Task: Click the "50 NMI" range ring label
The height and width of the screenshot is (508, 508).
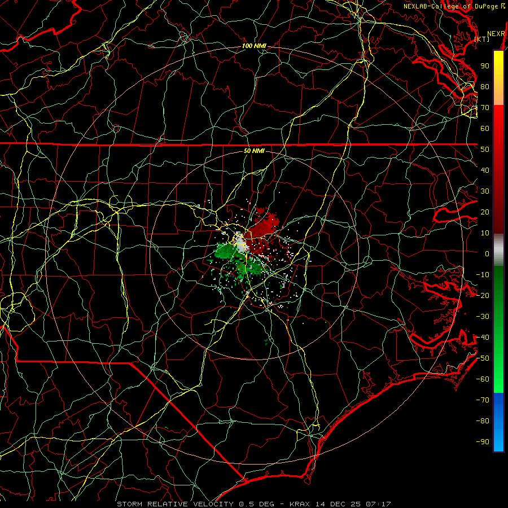Action: click(x=254, y=151)
